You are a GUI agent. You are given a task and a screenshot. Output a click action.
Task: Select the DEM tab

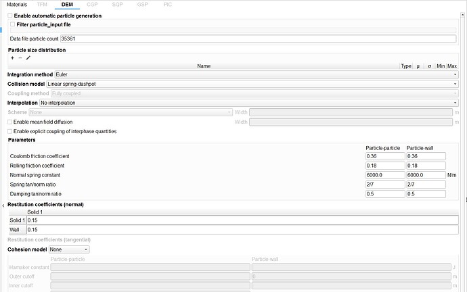click(67, 5)
